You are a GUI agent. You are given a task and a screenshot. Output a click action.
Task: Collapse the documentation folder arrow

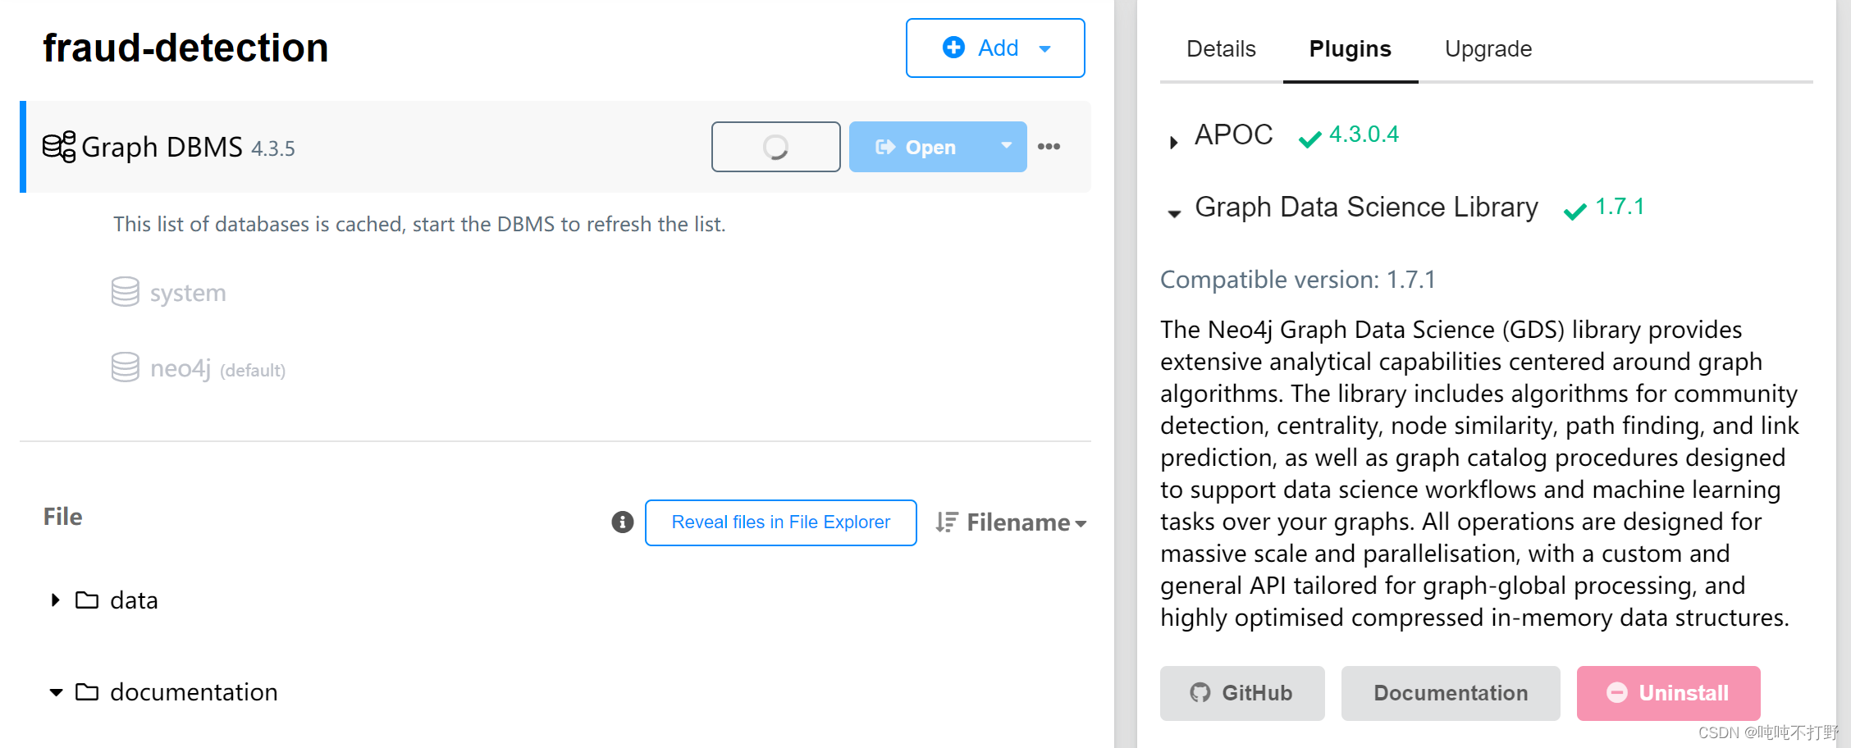(56, 692)
